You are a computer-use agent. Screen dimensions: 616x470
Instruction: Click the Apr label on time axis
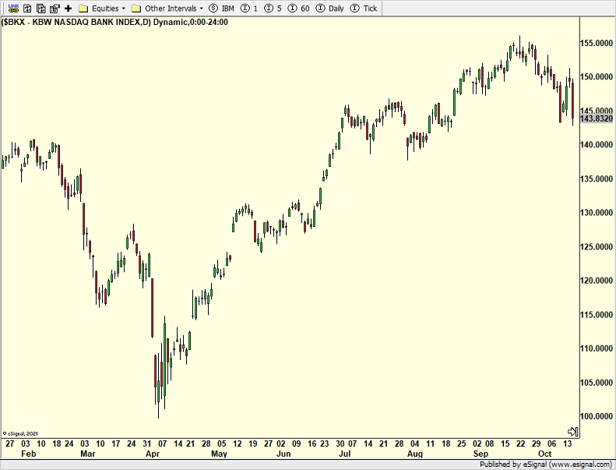tap(153, 454)
